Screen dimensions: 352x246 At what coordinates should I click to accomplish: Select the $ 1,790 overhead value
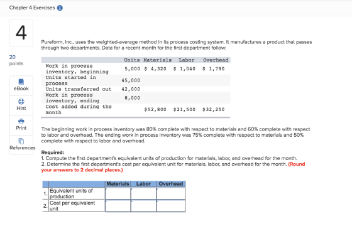tap(213, 69)
